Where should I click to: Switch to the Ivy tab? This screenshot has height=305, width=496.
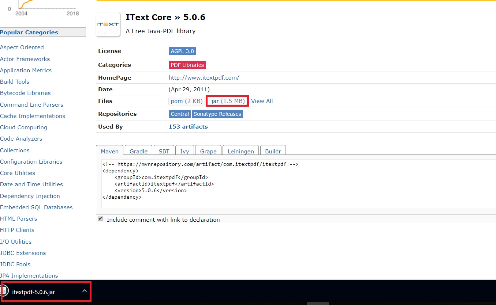(x=185, y=151)
